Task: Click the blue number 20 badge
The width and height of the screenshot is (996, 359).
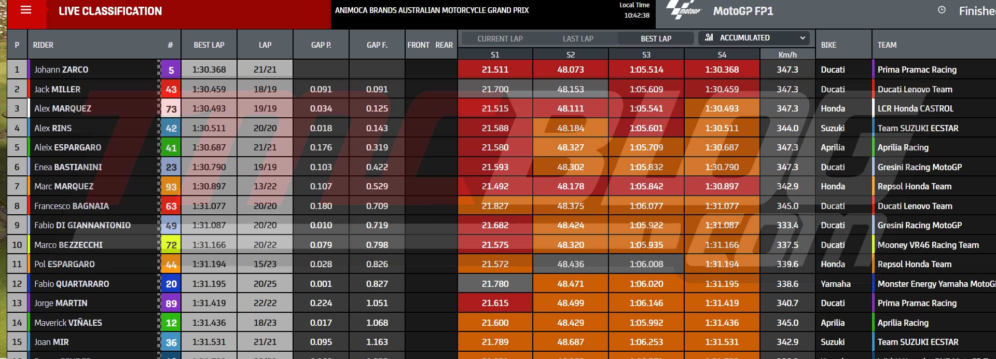Action: coord(171,284)
